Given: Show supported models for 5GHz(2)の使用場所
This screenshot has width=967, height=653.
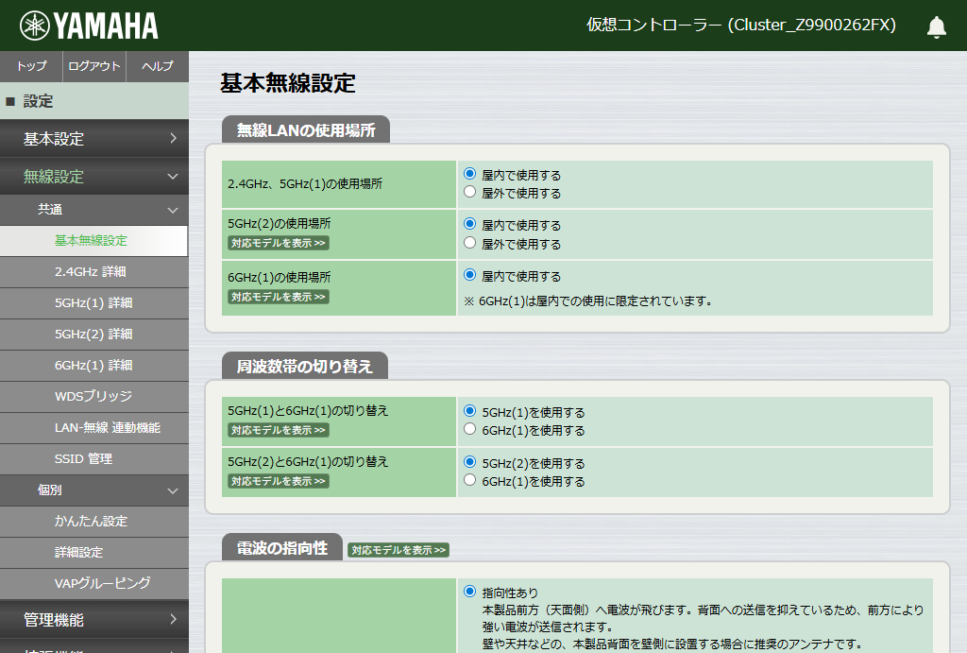Looking at the screenshot, I should point(279,243).
